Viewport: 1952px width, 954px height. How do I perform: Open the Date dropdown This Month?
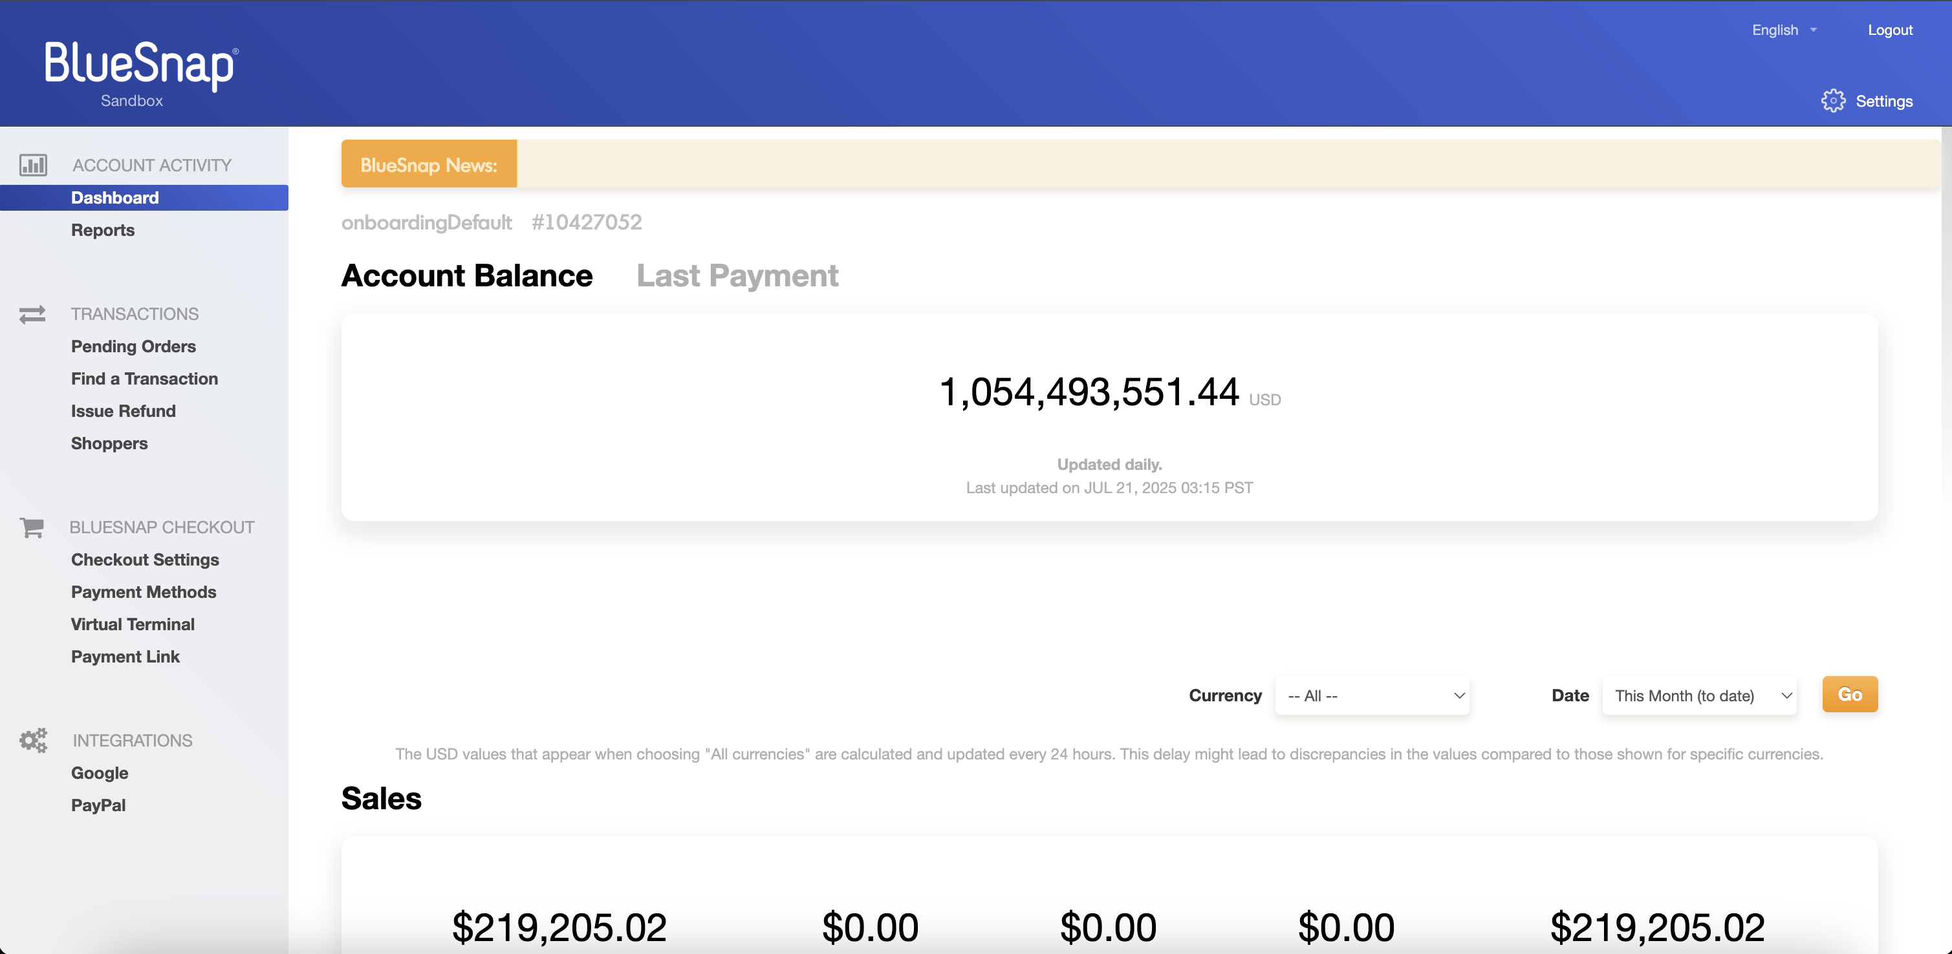pos(1699,695)
